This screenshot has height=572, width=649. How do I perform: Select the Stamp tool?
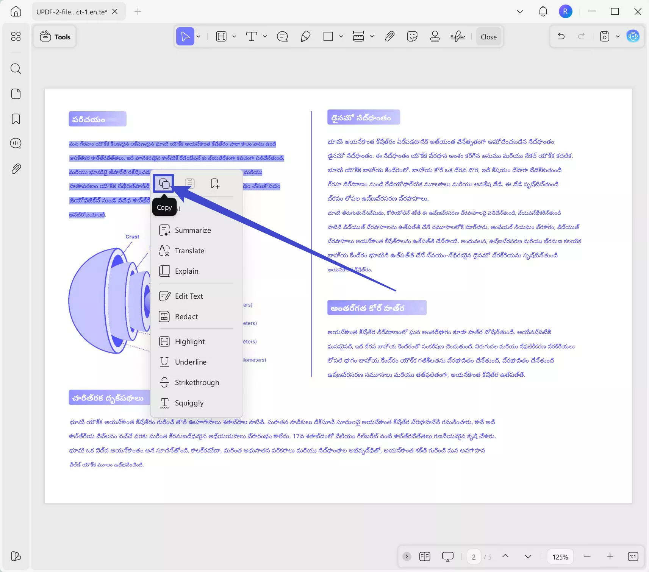[x=435, y=36]
